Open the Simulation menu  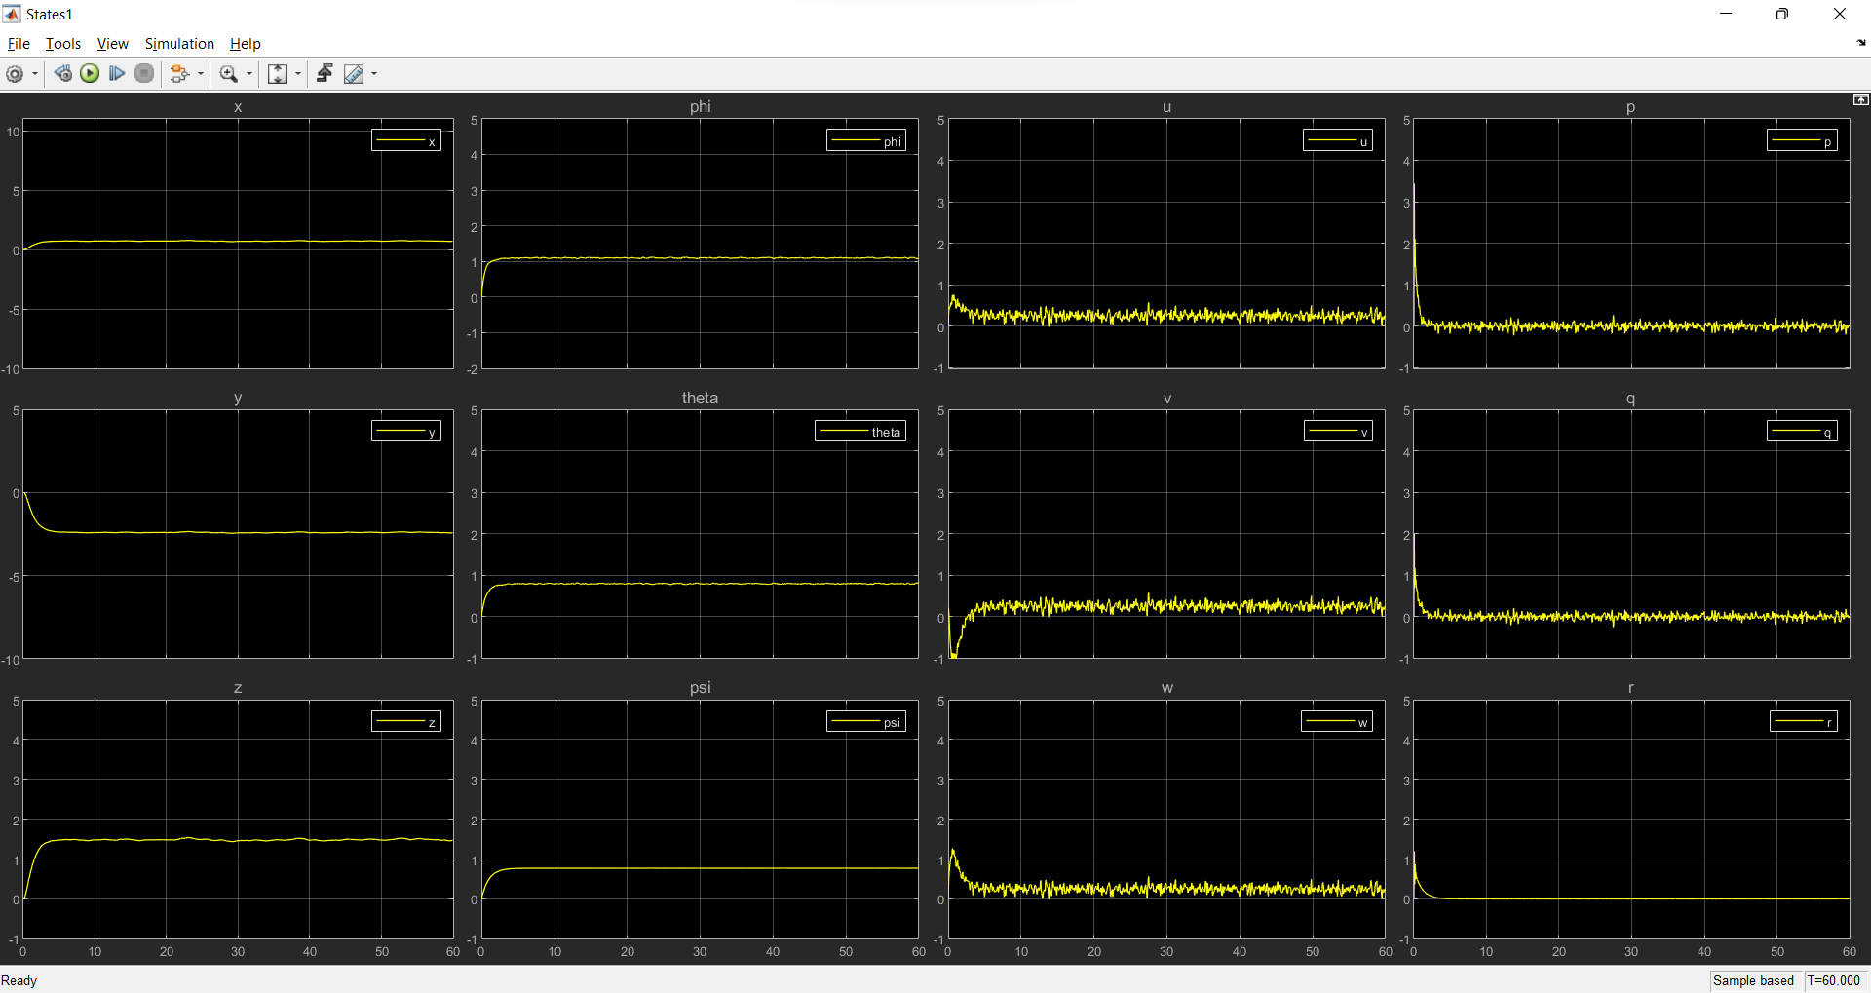pyautogui.click(x=179, y=44)
